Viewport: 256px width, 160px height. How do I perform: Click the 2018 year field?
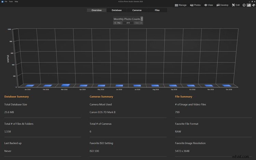[x=128, y=23]
